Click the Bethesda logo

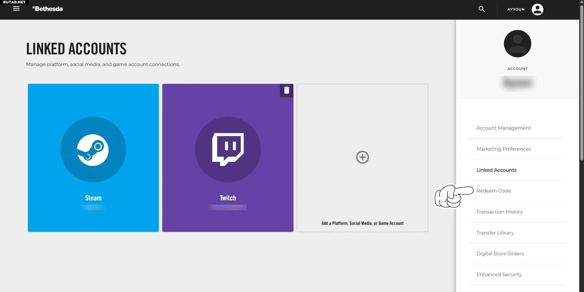[x=48, y=9]
